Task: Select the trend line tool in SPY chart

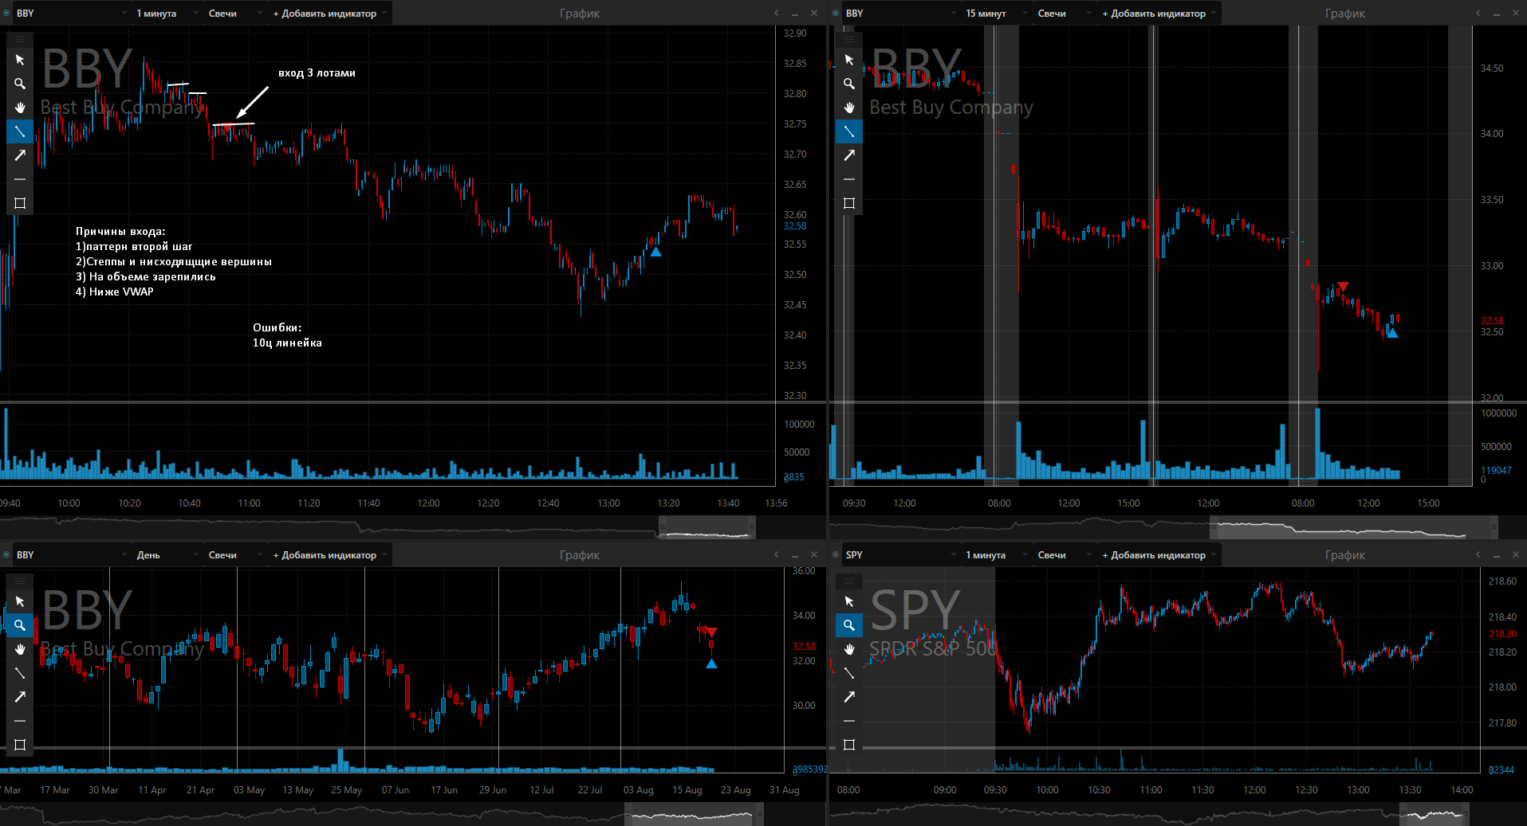Action: click(x=849, y=673)
